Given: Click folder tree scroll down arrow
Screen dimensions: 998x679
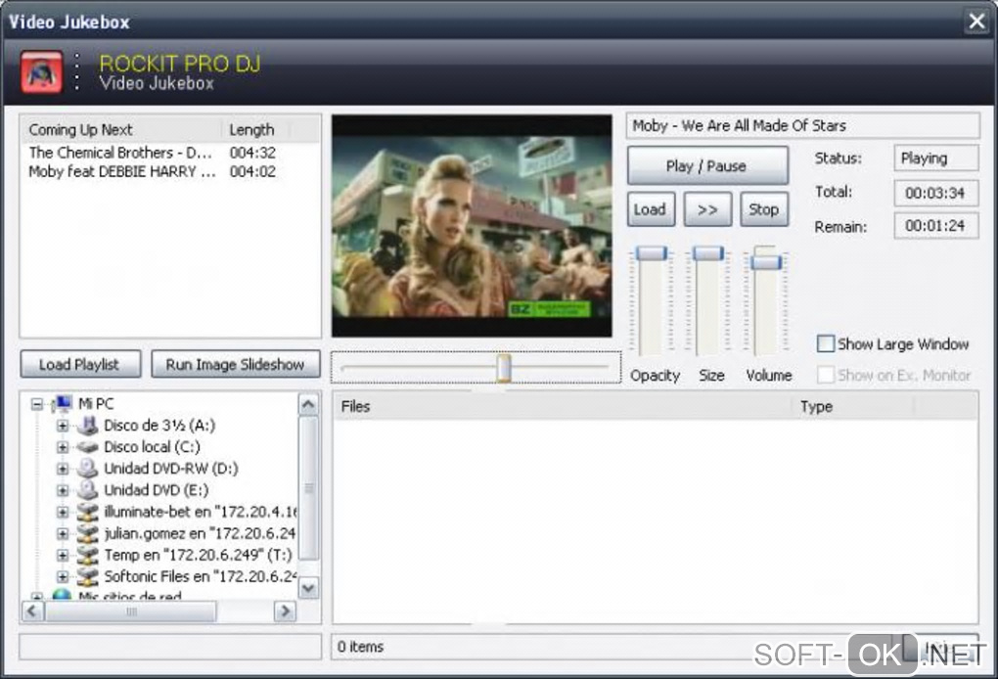Looking at the screenshot, I should (308, 587).
